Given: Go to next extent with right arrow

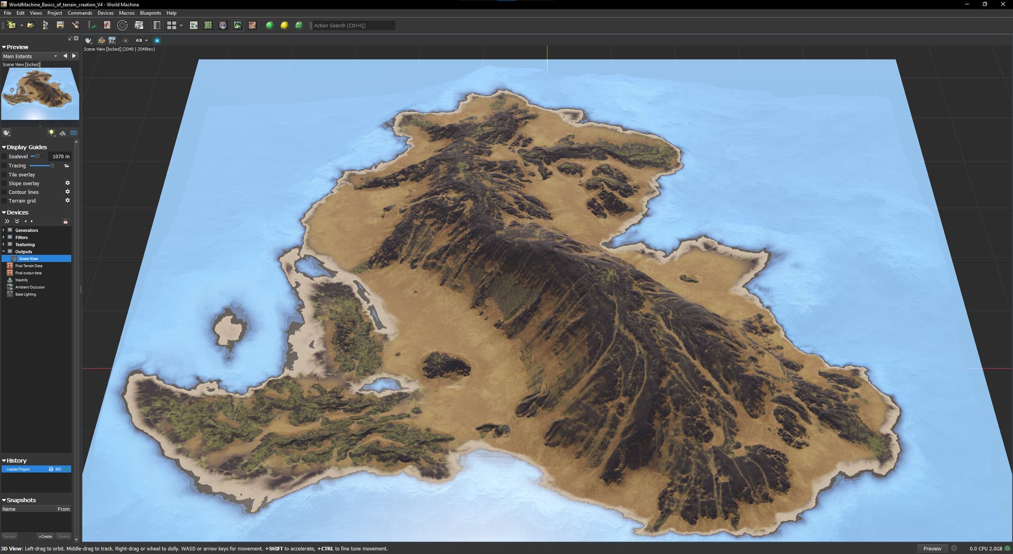Looking at the screenshot, I should coord(74,56).
